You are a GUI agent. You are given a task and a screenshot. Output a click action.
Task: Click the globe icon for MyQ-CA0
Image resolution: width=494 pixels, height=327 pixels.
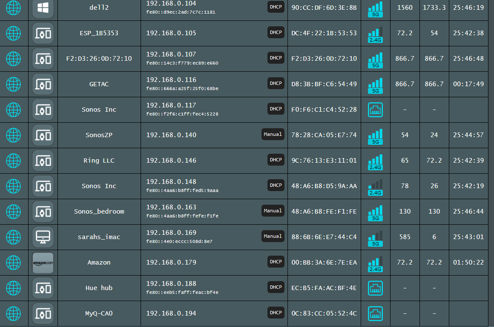coord(14,313)
